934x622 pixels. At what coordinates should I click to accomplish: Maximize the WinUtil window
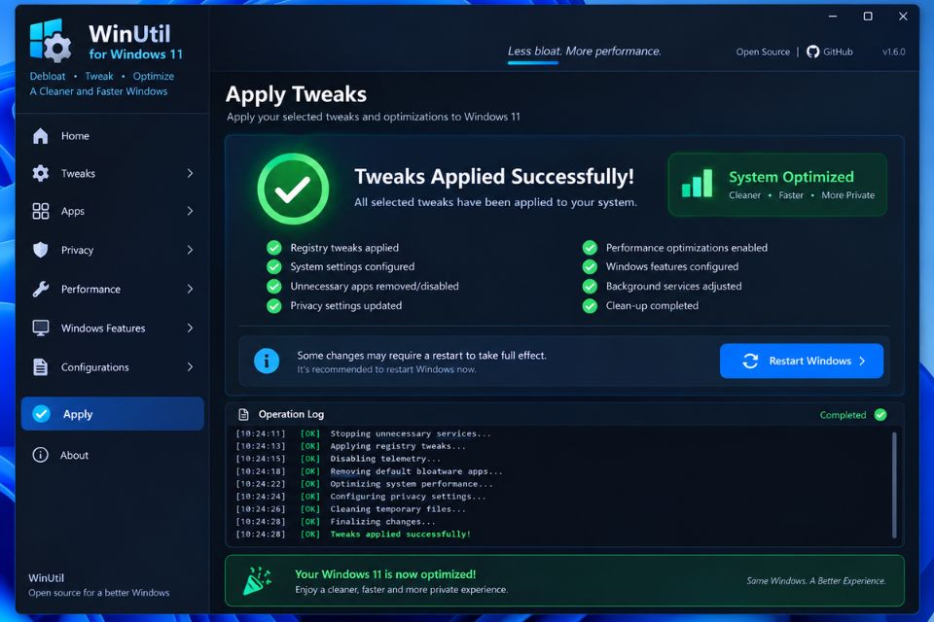point(868,17)
